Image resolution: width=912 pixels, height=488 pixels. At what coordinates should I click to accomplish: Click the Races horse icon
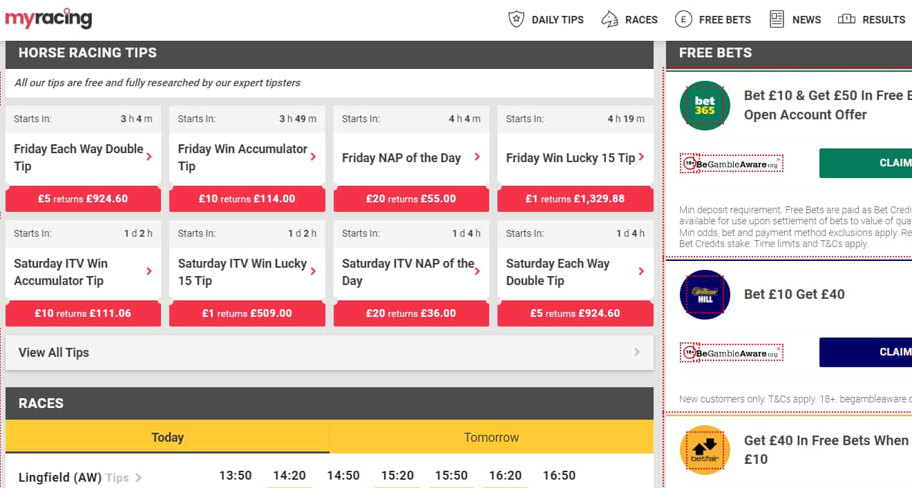click(x=609, y=19)
